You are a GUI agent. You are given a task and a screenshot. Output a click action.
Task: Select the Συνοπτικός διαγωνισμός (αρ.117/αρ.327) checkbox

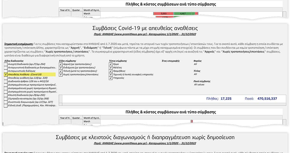(x=6, y=102)
